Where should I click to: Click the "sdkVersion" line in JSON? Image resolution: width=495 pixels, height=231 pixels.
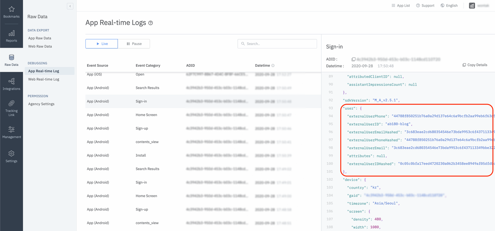click(x=371, y=100)
